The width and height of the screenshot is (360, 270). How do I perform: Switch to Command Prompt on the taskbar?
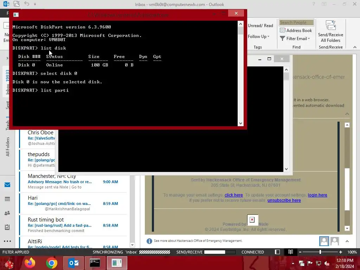pyautogui.click(x=95, y=263)
